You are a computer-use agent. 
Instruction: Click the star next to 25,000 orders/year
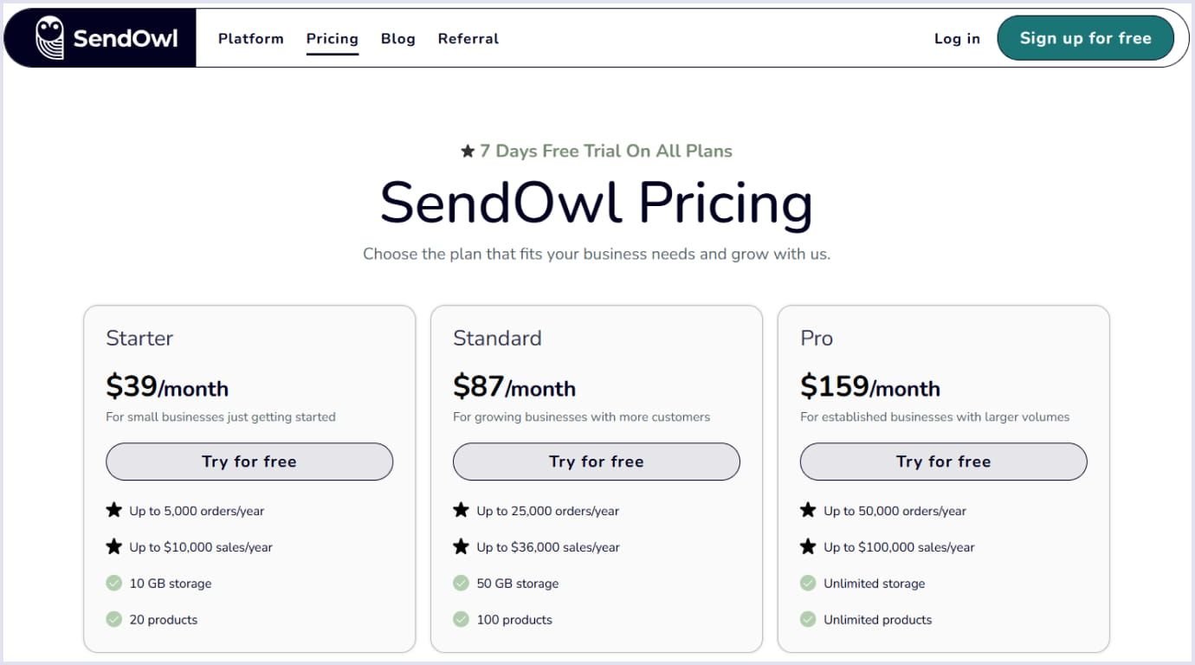462,510
